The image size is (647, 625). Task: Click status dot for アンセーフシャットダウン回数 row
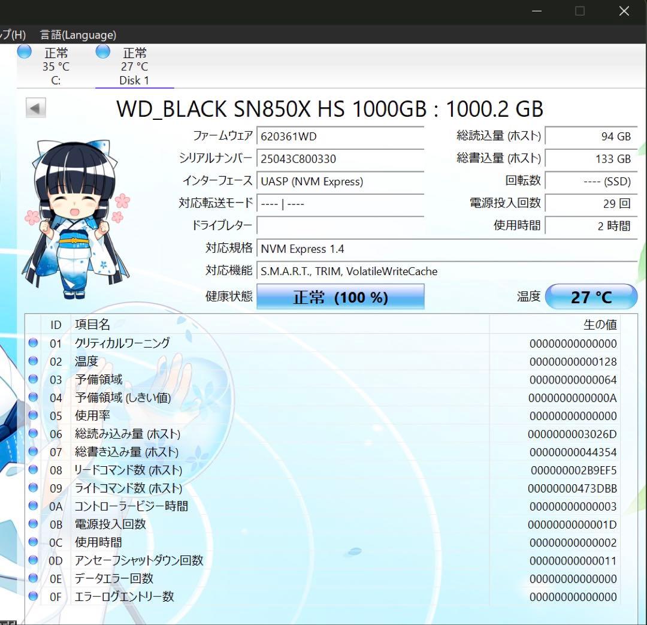coord(34,560)
